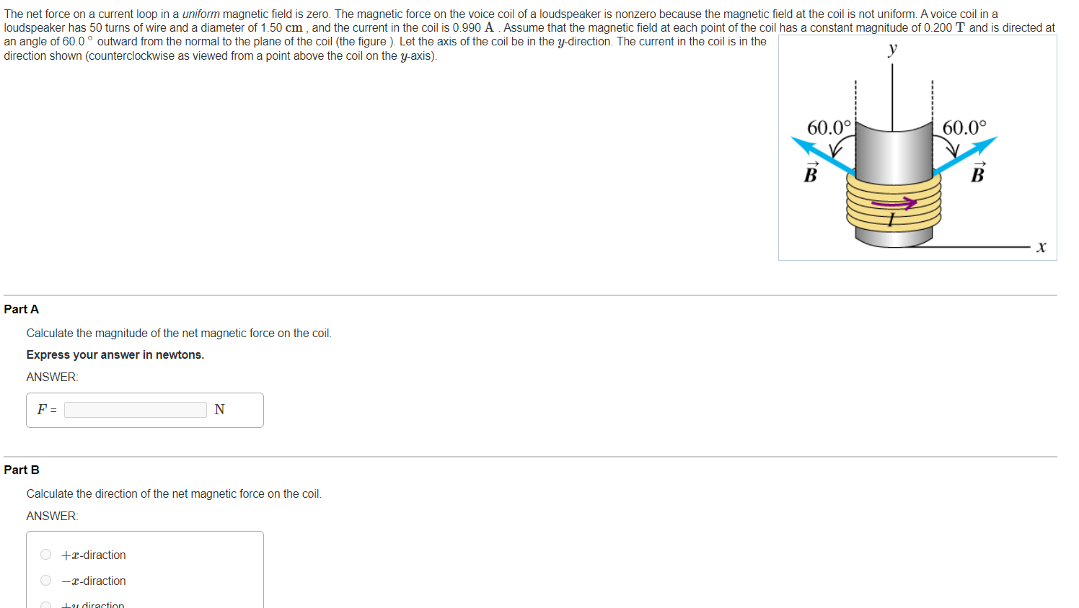The width and height of the screenshot is (1079, 608).
Task: Click the left 60.0° angle label
Action: pyautogui.click(x=829, y=128)
